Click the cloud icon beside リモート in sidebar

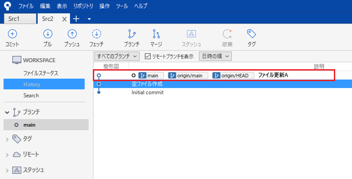point(17,155)
